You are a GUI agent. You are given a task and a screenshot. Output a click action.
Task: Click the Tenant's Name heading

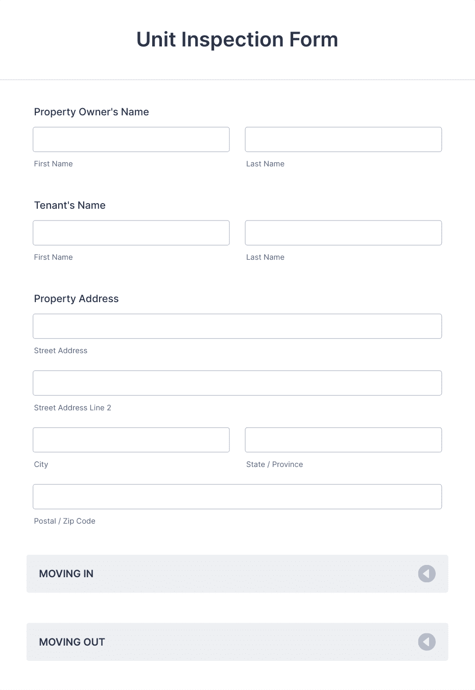coord(69,205)
